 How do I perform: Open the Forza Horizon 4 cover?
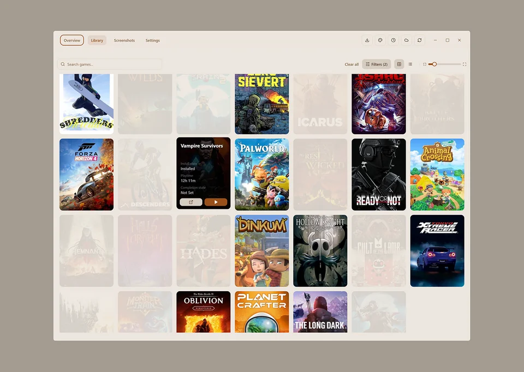coord(87,175)
